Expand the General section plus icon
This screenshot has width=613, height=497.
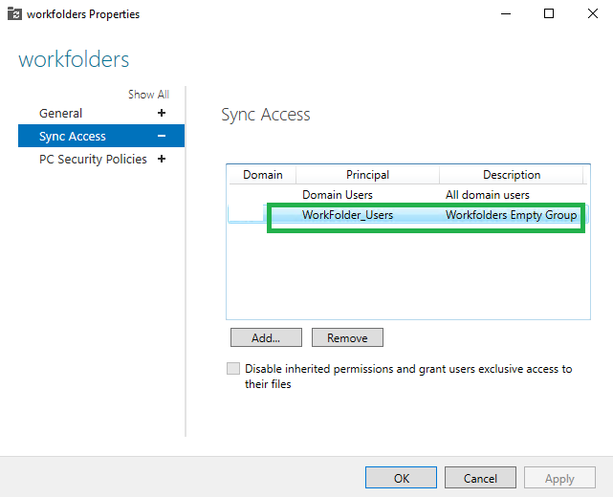[162, 113]
